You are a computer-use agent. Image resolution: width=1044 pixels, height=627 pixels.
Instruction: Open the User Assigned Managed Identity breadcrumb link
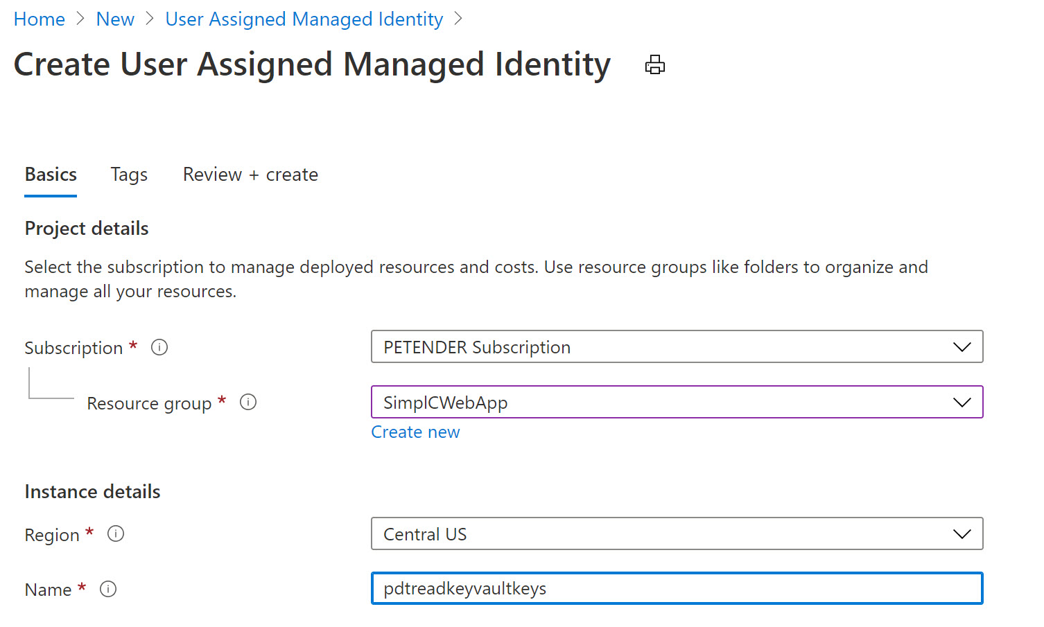[304, 19]
